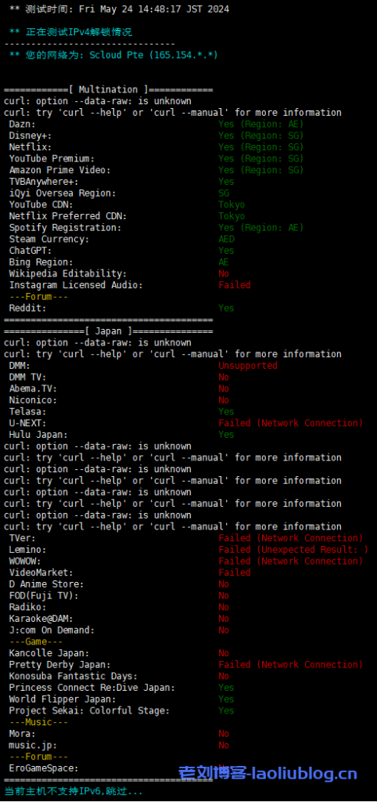Select the Wikipedia Editability No result
This screenshot has width=377, height=802.
point(224,273)
